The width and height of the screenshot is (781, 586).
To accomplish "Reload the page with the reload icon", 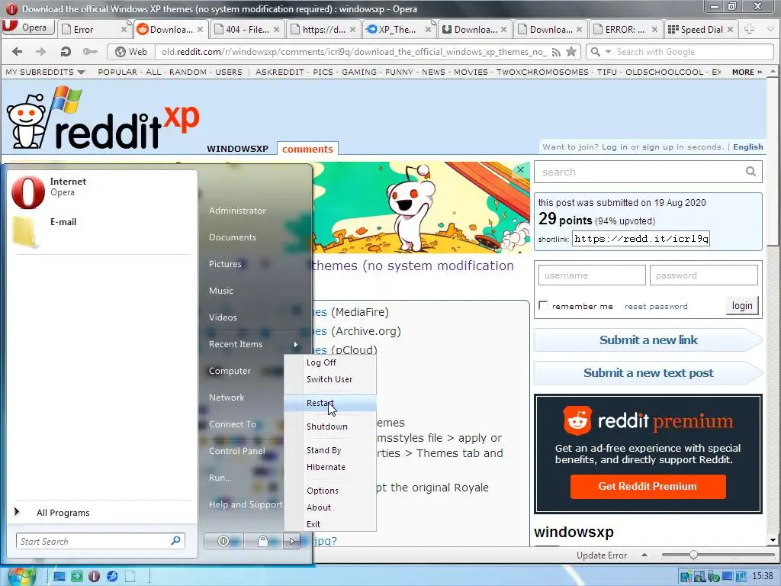I will click(66, 51).
